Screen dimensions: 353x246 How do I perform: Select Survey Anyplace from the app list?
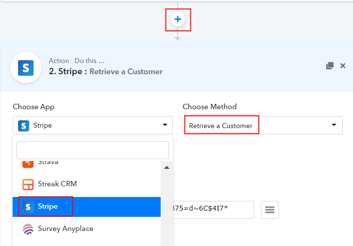coord(87,229)
